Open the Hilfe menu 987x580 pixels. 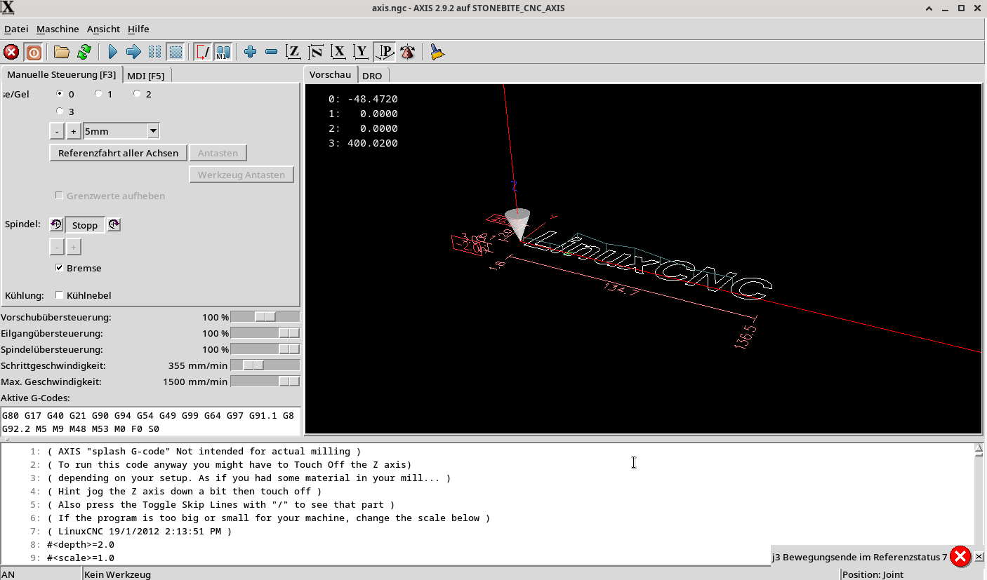[138, 29]
